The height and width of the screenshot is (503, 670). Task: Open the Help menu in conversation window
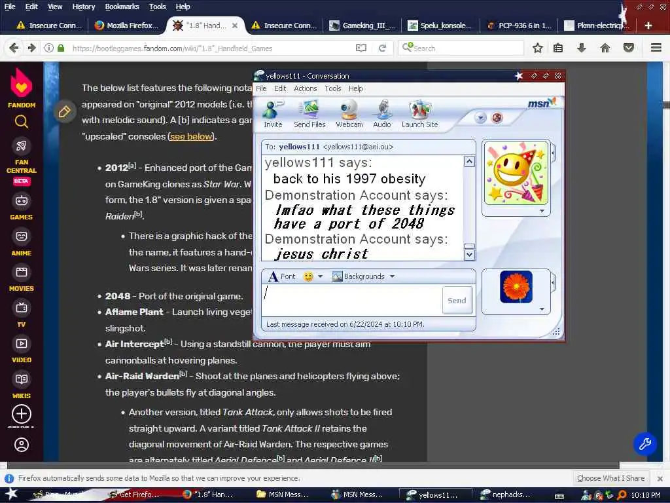coord(355,88)
